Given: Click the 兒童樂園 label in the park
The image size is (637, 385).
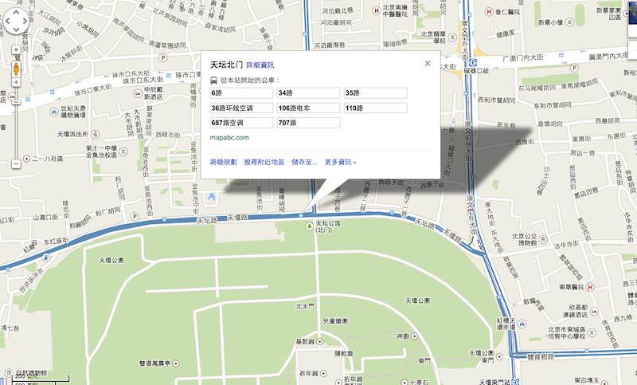Looking at the screenshot, I should tap(335, 321).
